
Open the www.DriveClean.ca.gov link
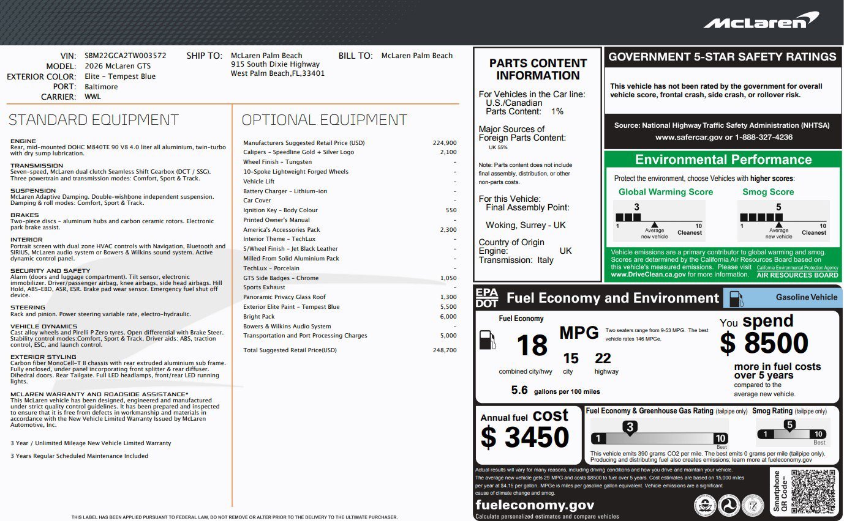click(x=648, y=275)
